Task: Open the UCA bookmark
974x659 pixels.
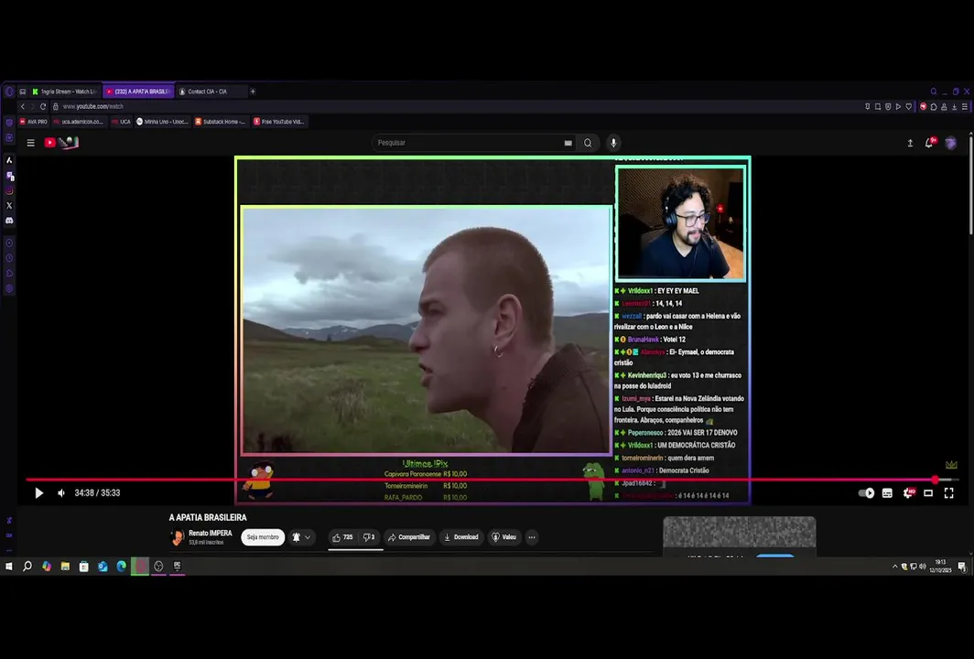Action: click(x=121, y=122)
